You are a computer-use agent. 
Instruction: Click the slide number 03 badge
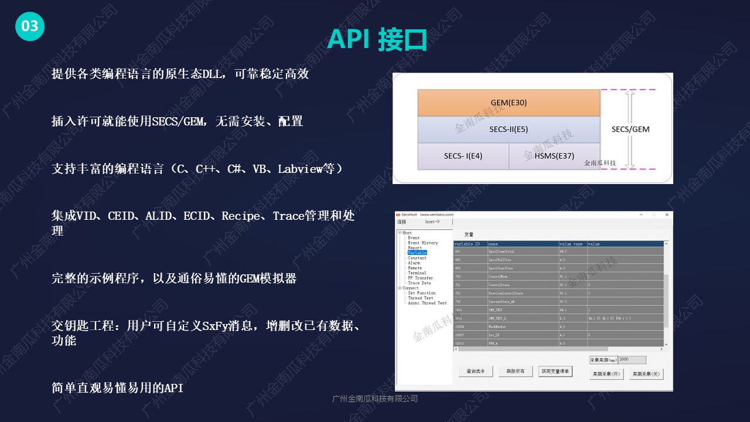tap(30, 26)
